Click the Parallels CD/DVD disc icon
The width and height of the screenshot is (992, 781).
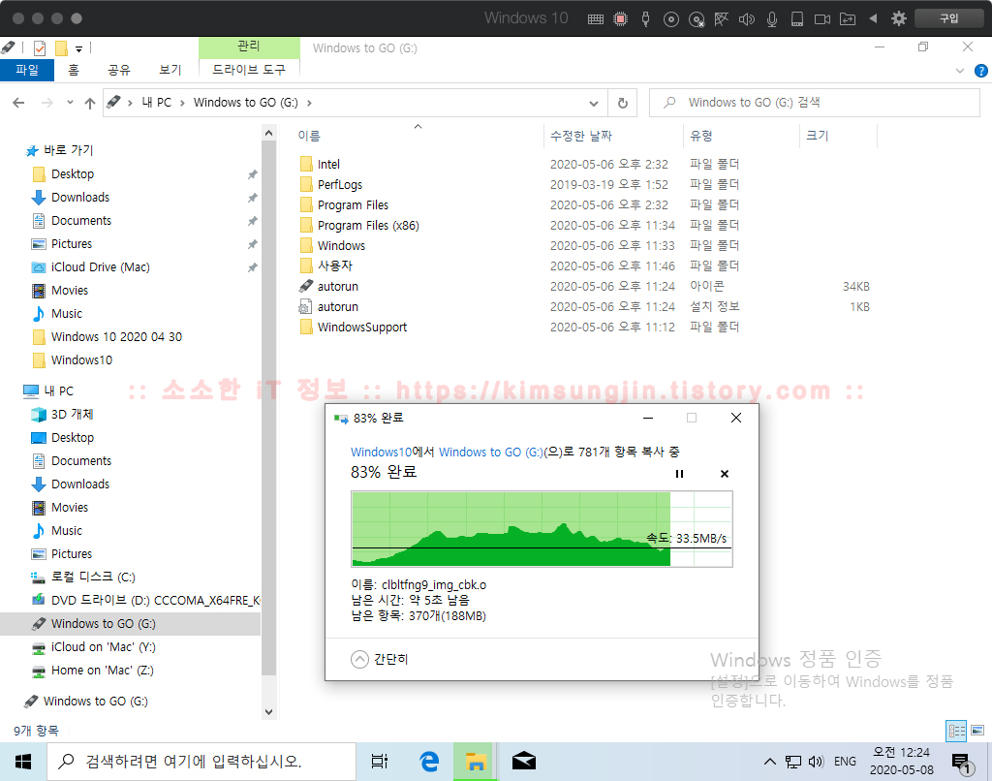(670, 19)
